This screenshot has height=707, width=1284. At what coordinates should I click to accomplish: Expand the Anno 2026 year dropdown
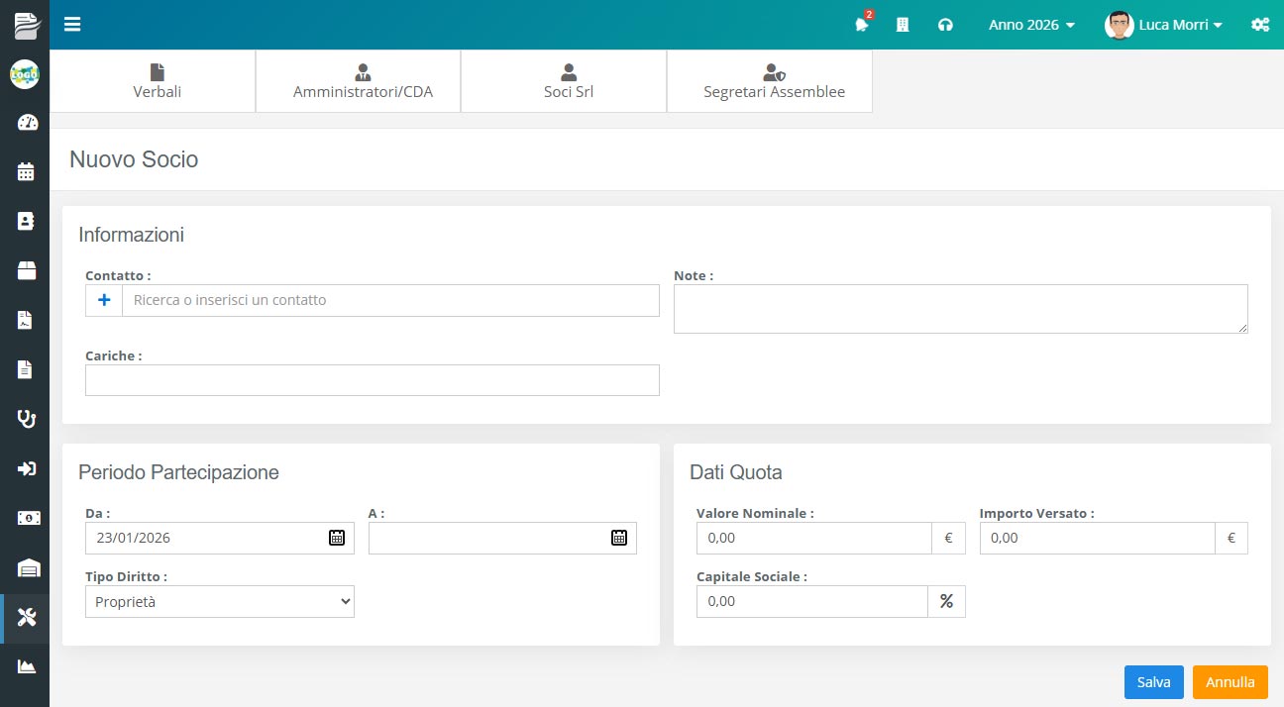(x=1031, y=25)
